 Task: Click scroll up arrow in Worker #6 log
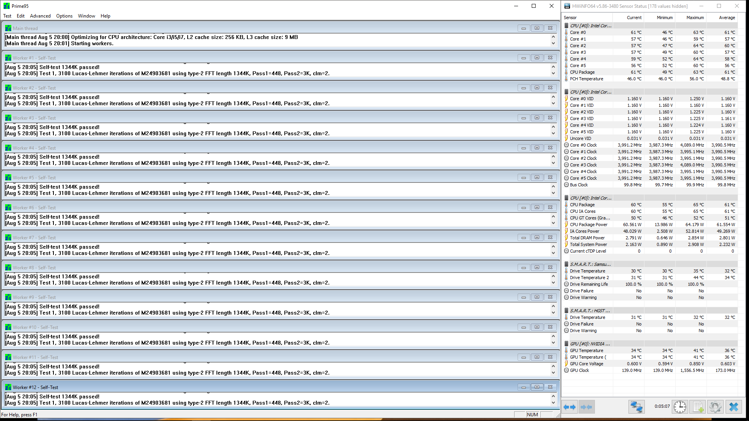pos(553,216)
